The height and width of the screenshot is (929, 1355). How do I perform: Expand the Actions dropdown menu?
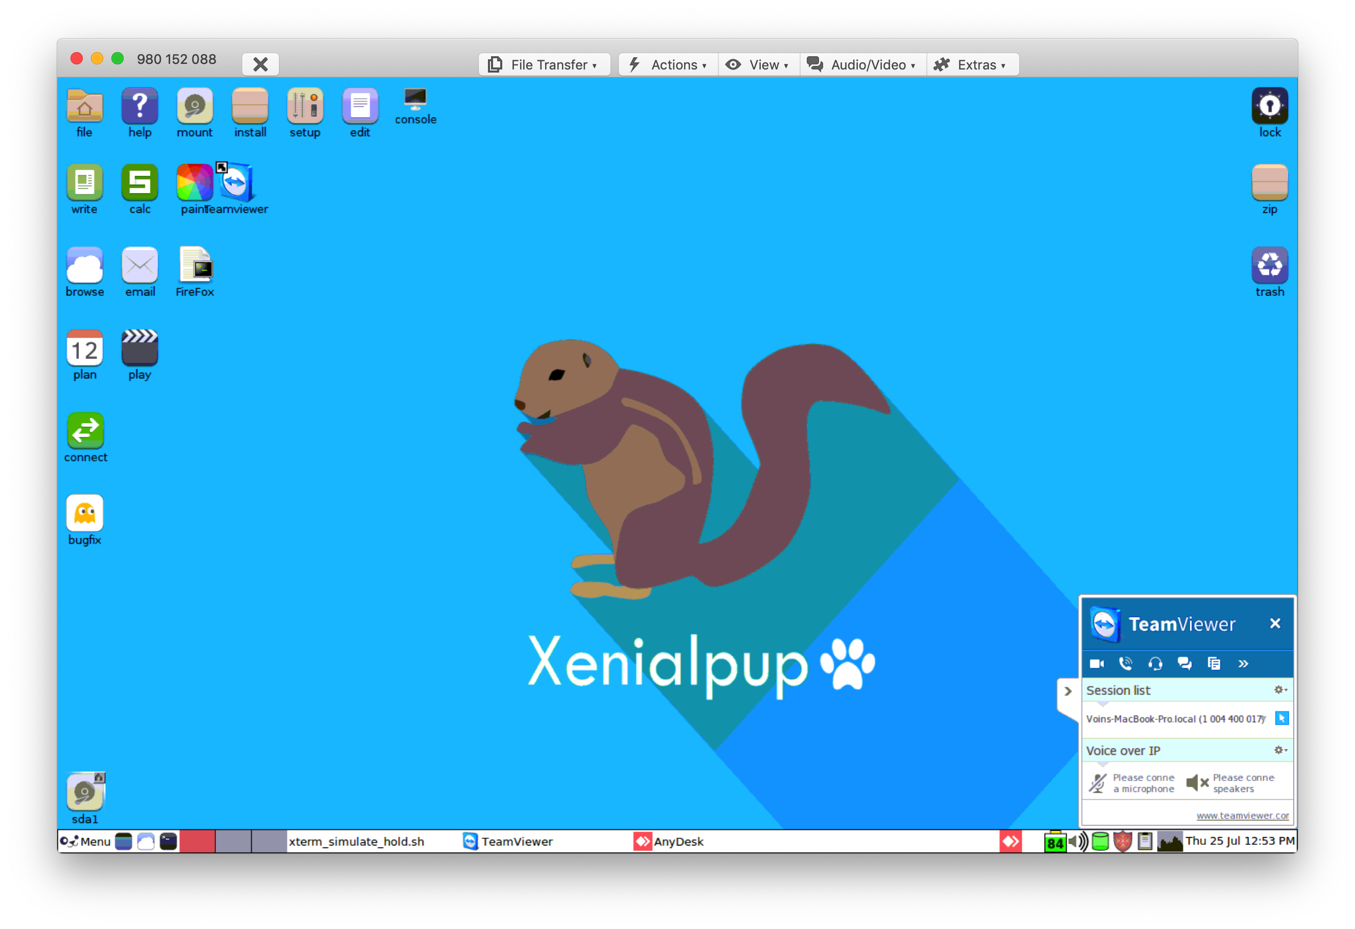(667, 64)
